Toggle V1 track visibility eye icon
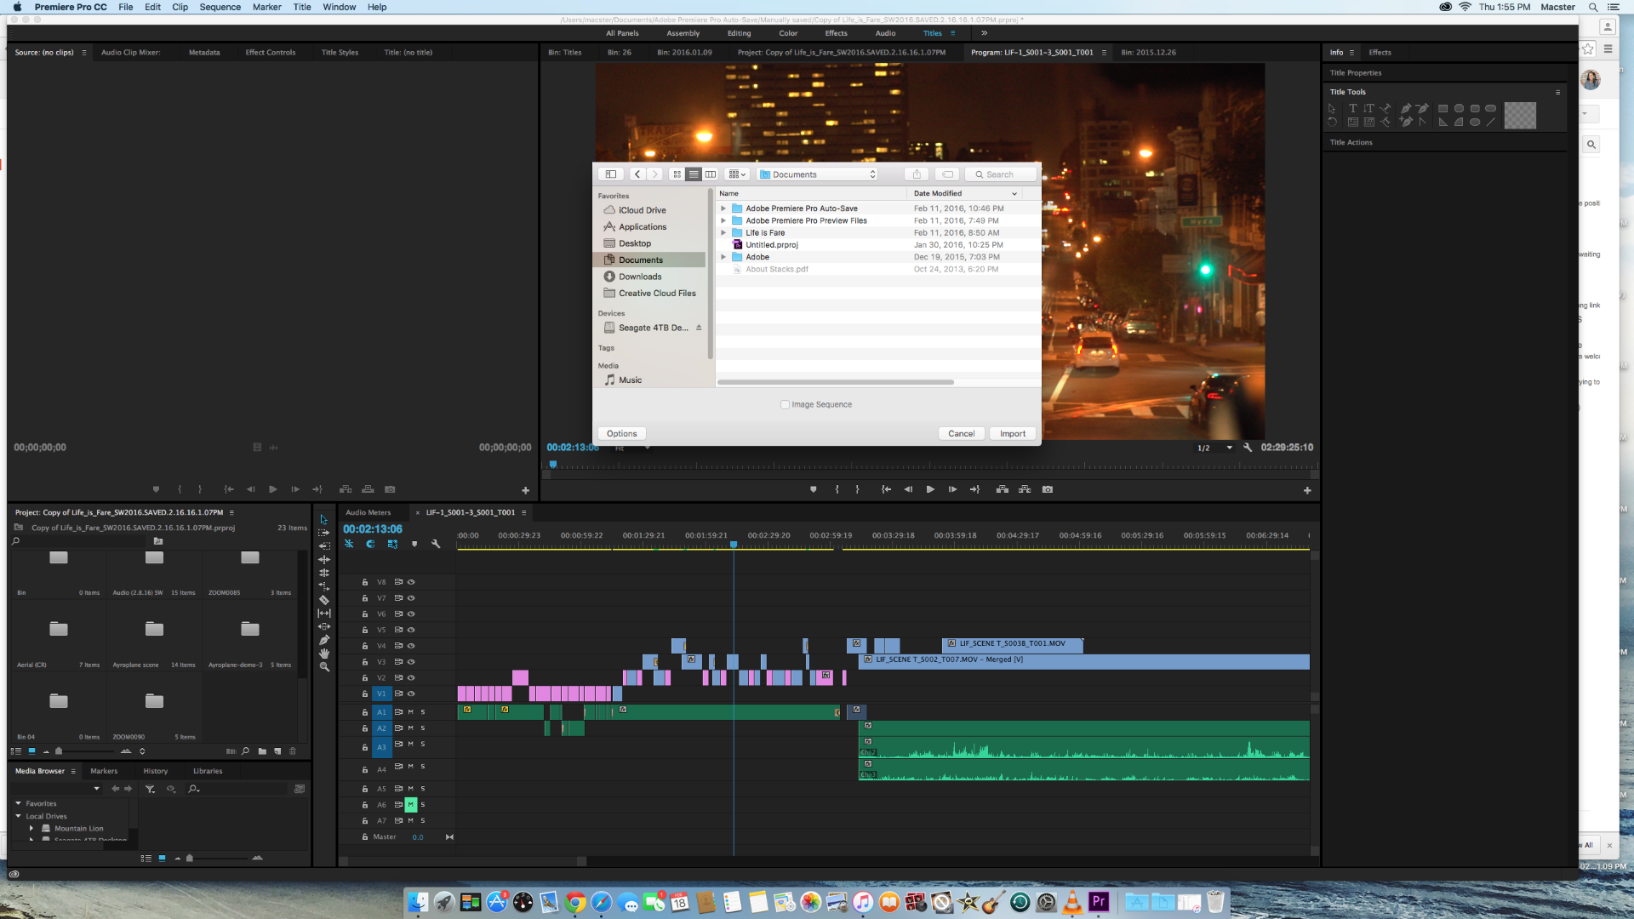Viewport: 1634px width, 919px height. tap(414, 694)
